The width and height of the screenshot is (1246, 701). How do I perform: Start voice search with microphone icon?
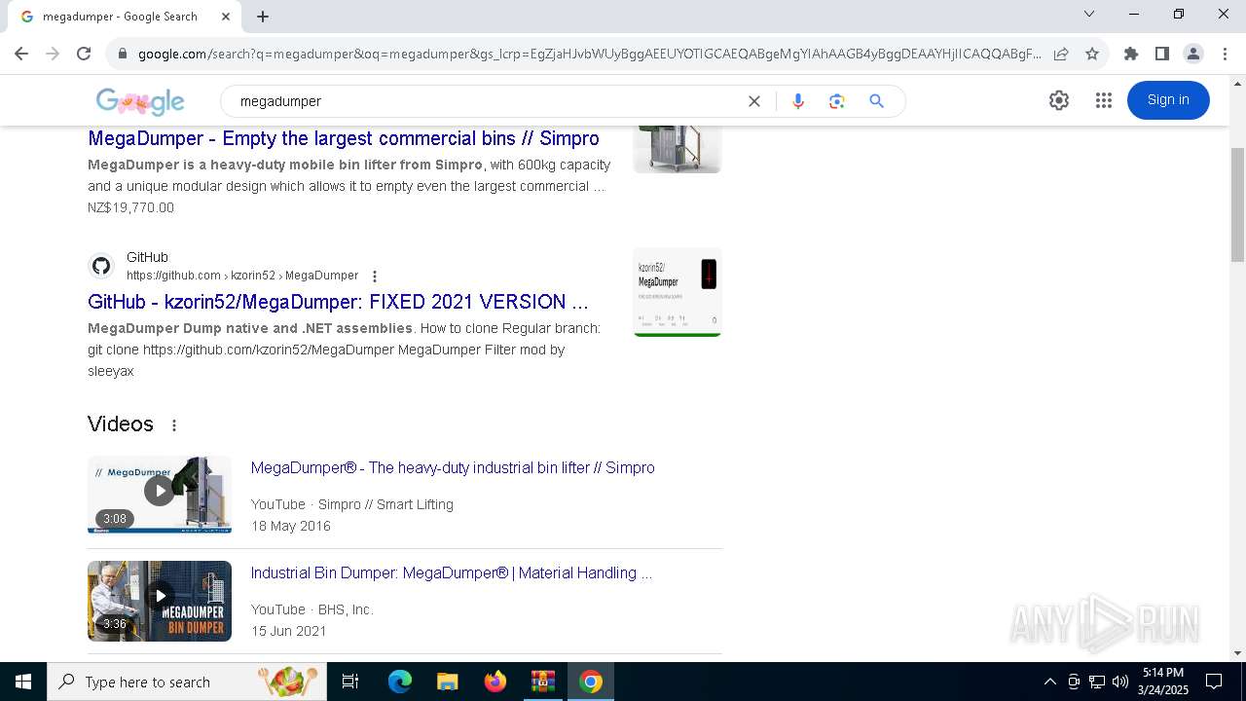798,101
